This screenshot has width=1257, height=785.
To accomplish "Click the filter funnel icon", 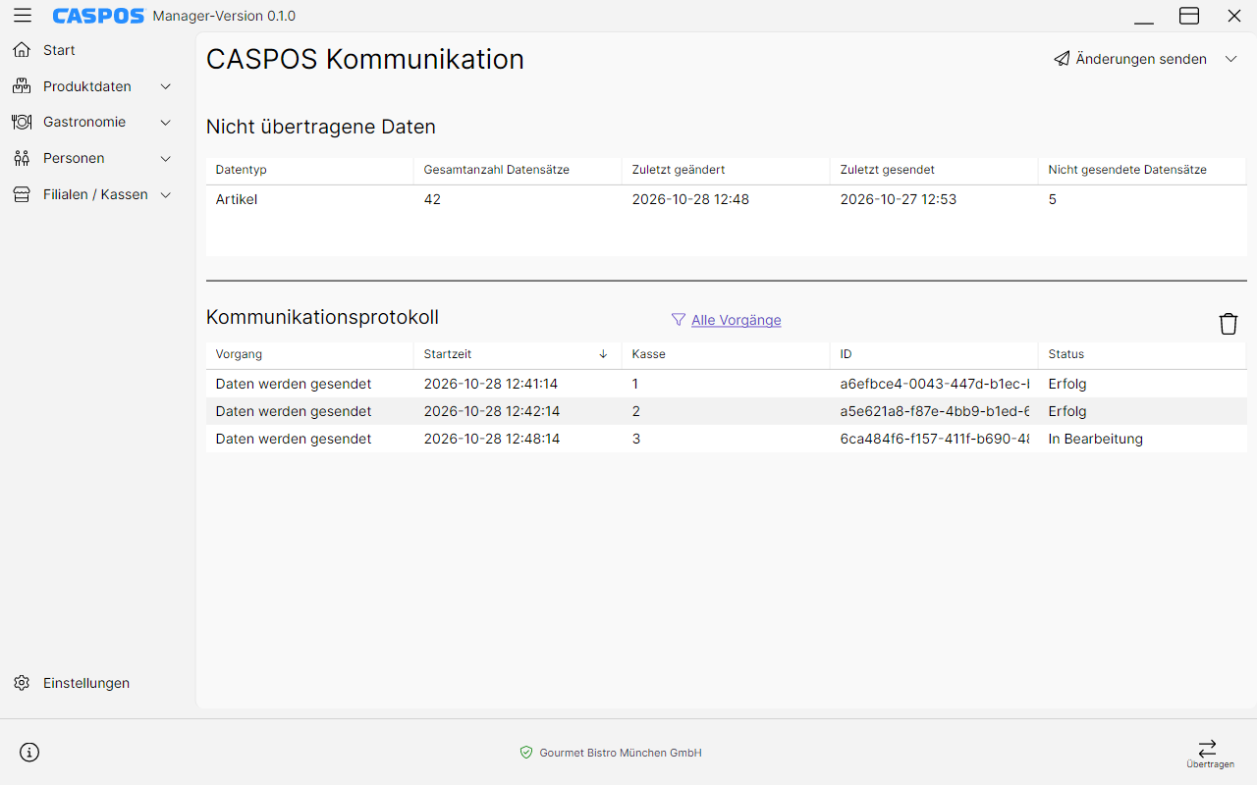I will 678,320.
